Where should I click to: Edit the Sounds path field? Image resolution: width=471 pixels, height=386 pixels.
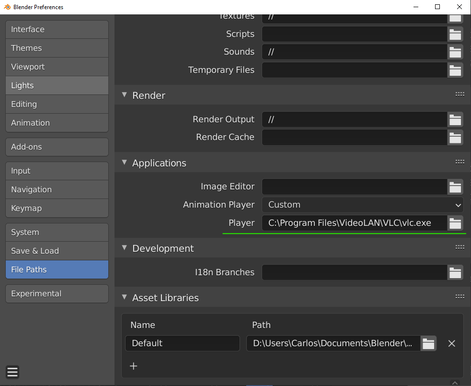355,52
